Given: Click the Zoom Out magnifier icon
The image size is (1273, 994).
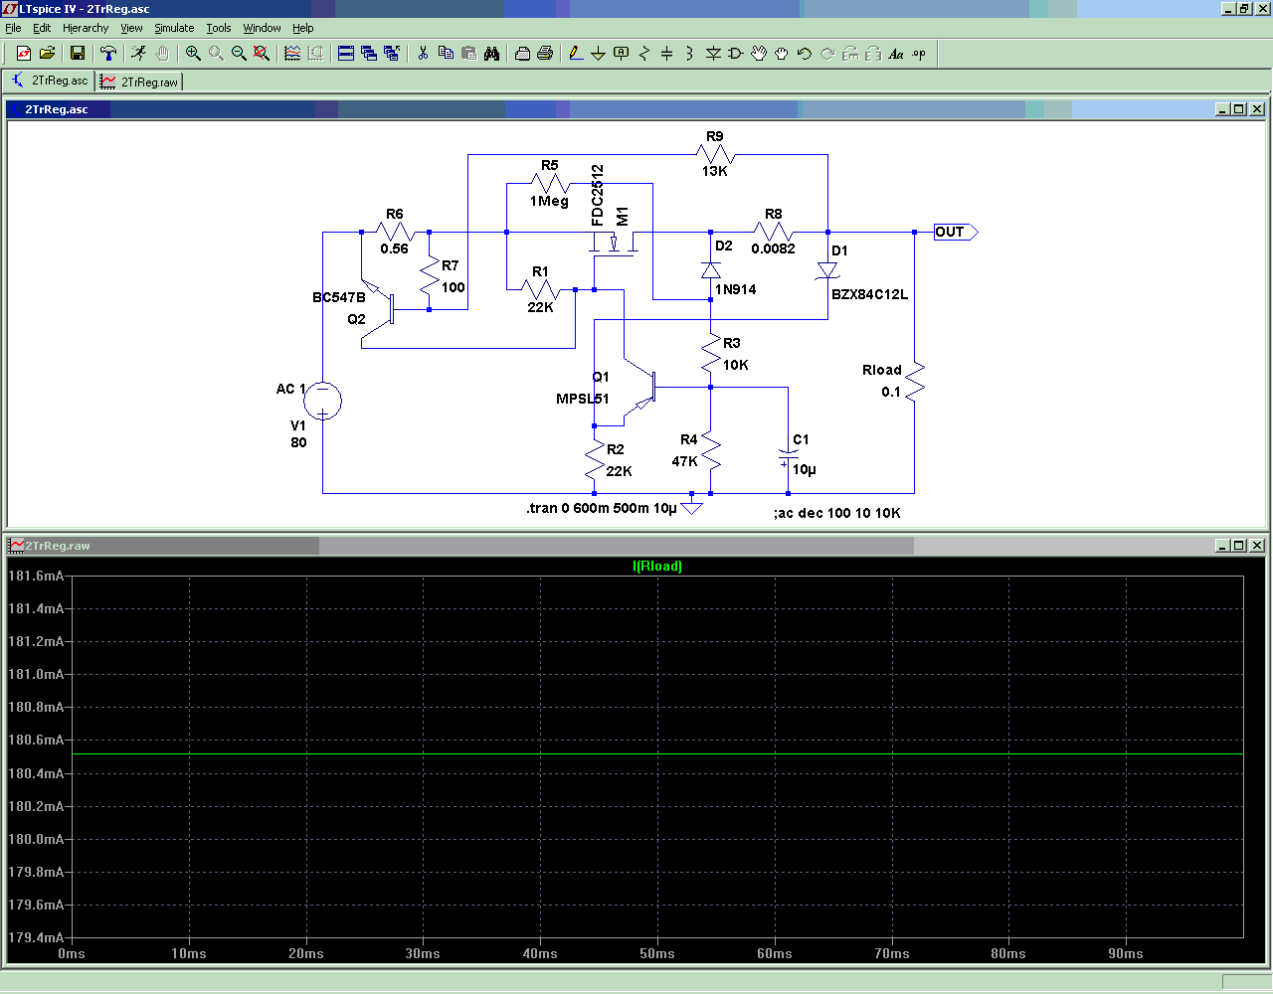Looking at the screenshot, I should coord(239,53).
